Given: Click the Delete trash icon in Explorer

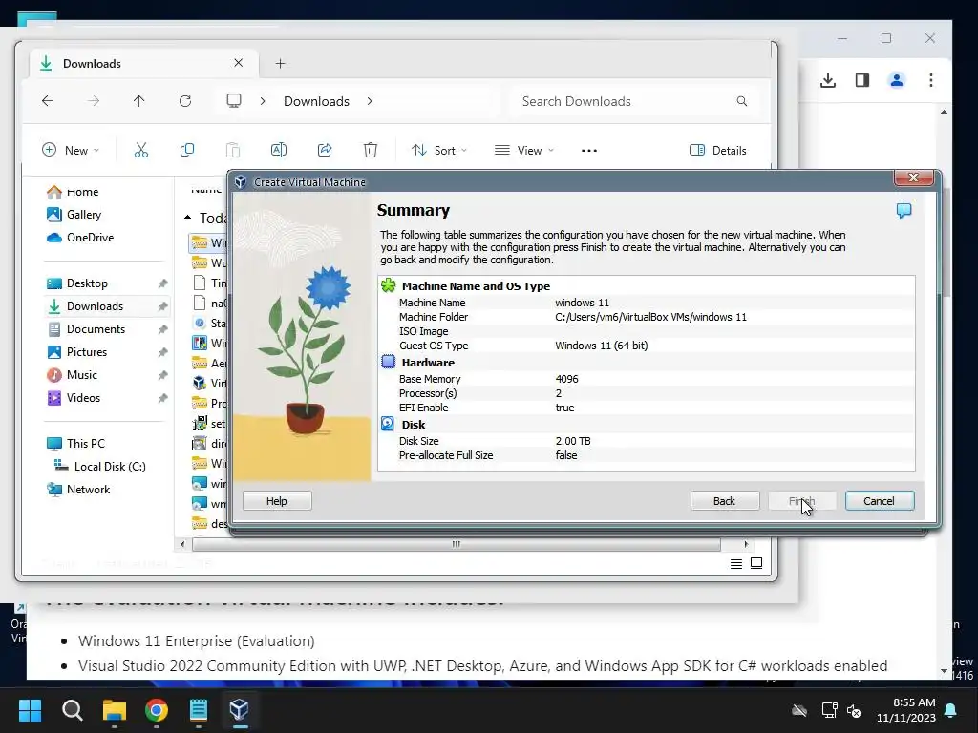Looking at the screenshot, I should tap(371, 150).
